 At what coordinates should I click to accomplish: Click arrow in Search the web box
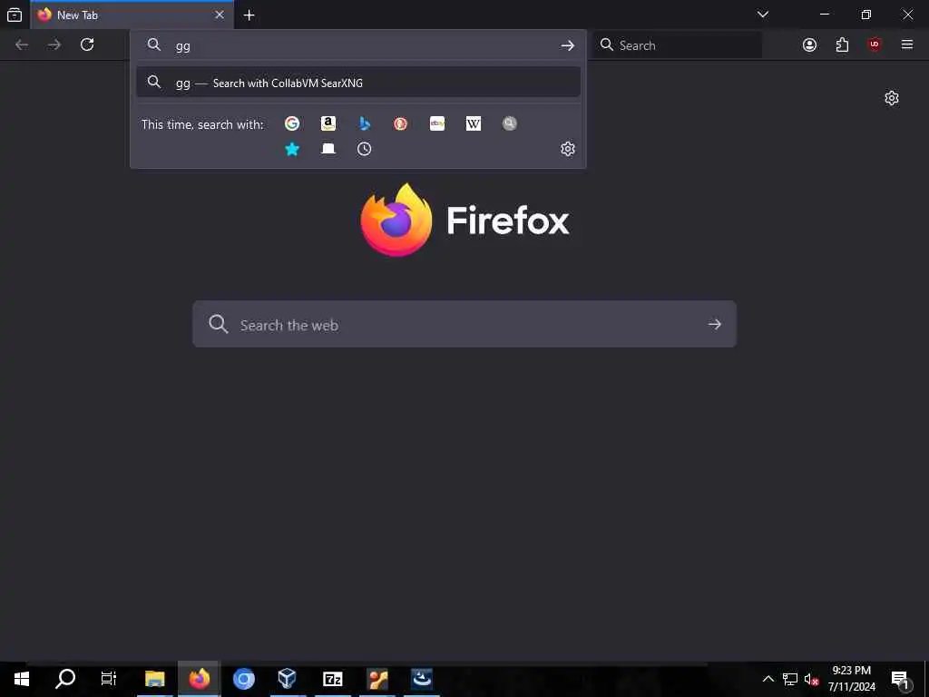[x=715, y=324]
